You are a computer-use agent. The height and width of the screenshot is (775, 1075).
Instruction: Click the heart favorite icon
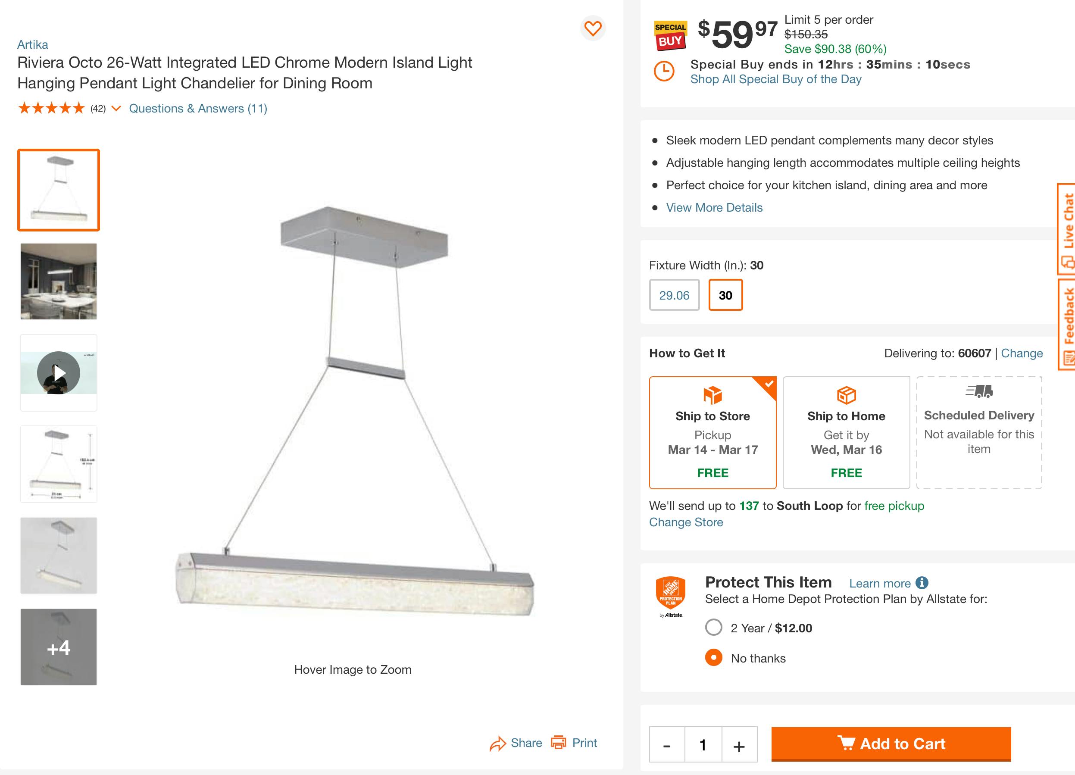pyautogui.click(x=593, y=28)
